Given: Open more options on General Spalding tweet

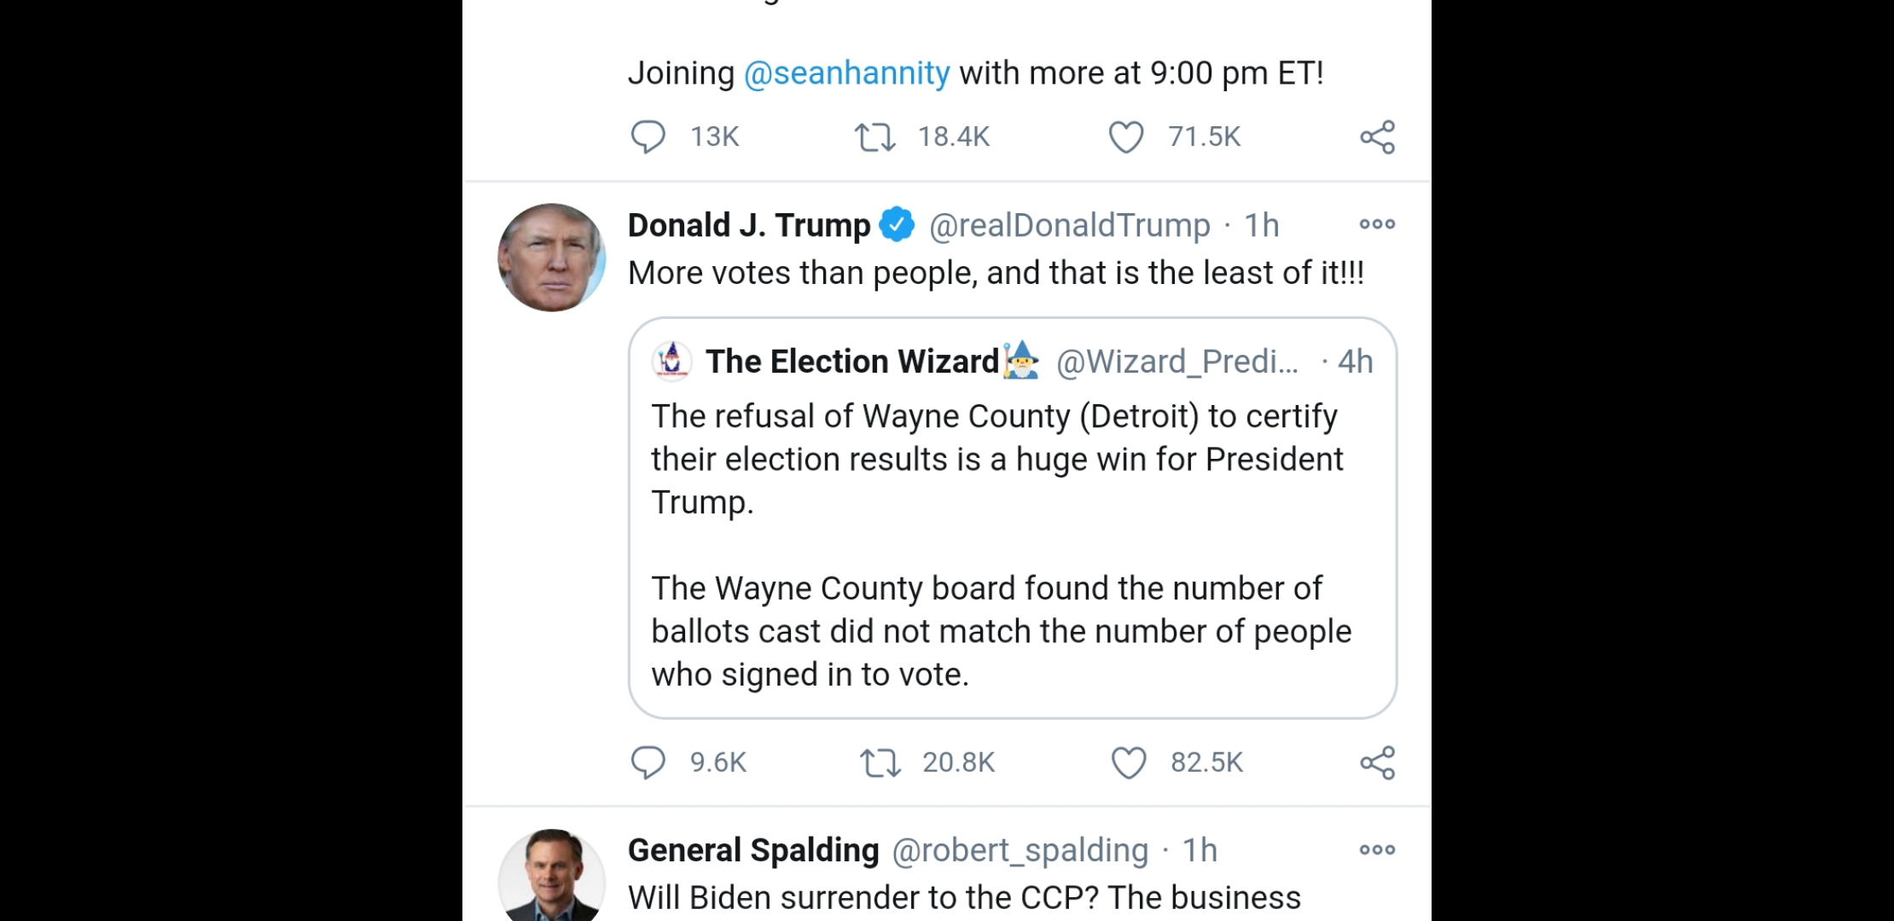Looking at the screenshot, I should (x=1377, y=849).
